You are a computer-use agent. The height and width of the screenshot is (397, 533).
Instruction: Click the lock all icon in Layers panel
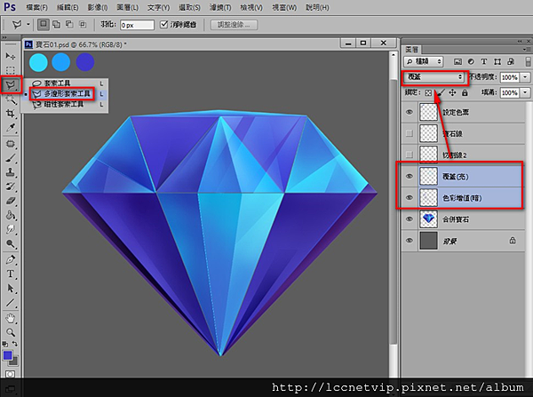[463, 92]
